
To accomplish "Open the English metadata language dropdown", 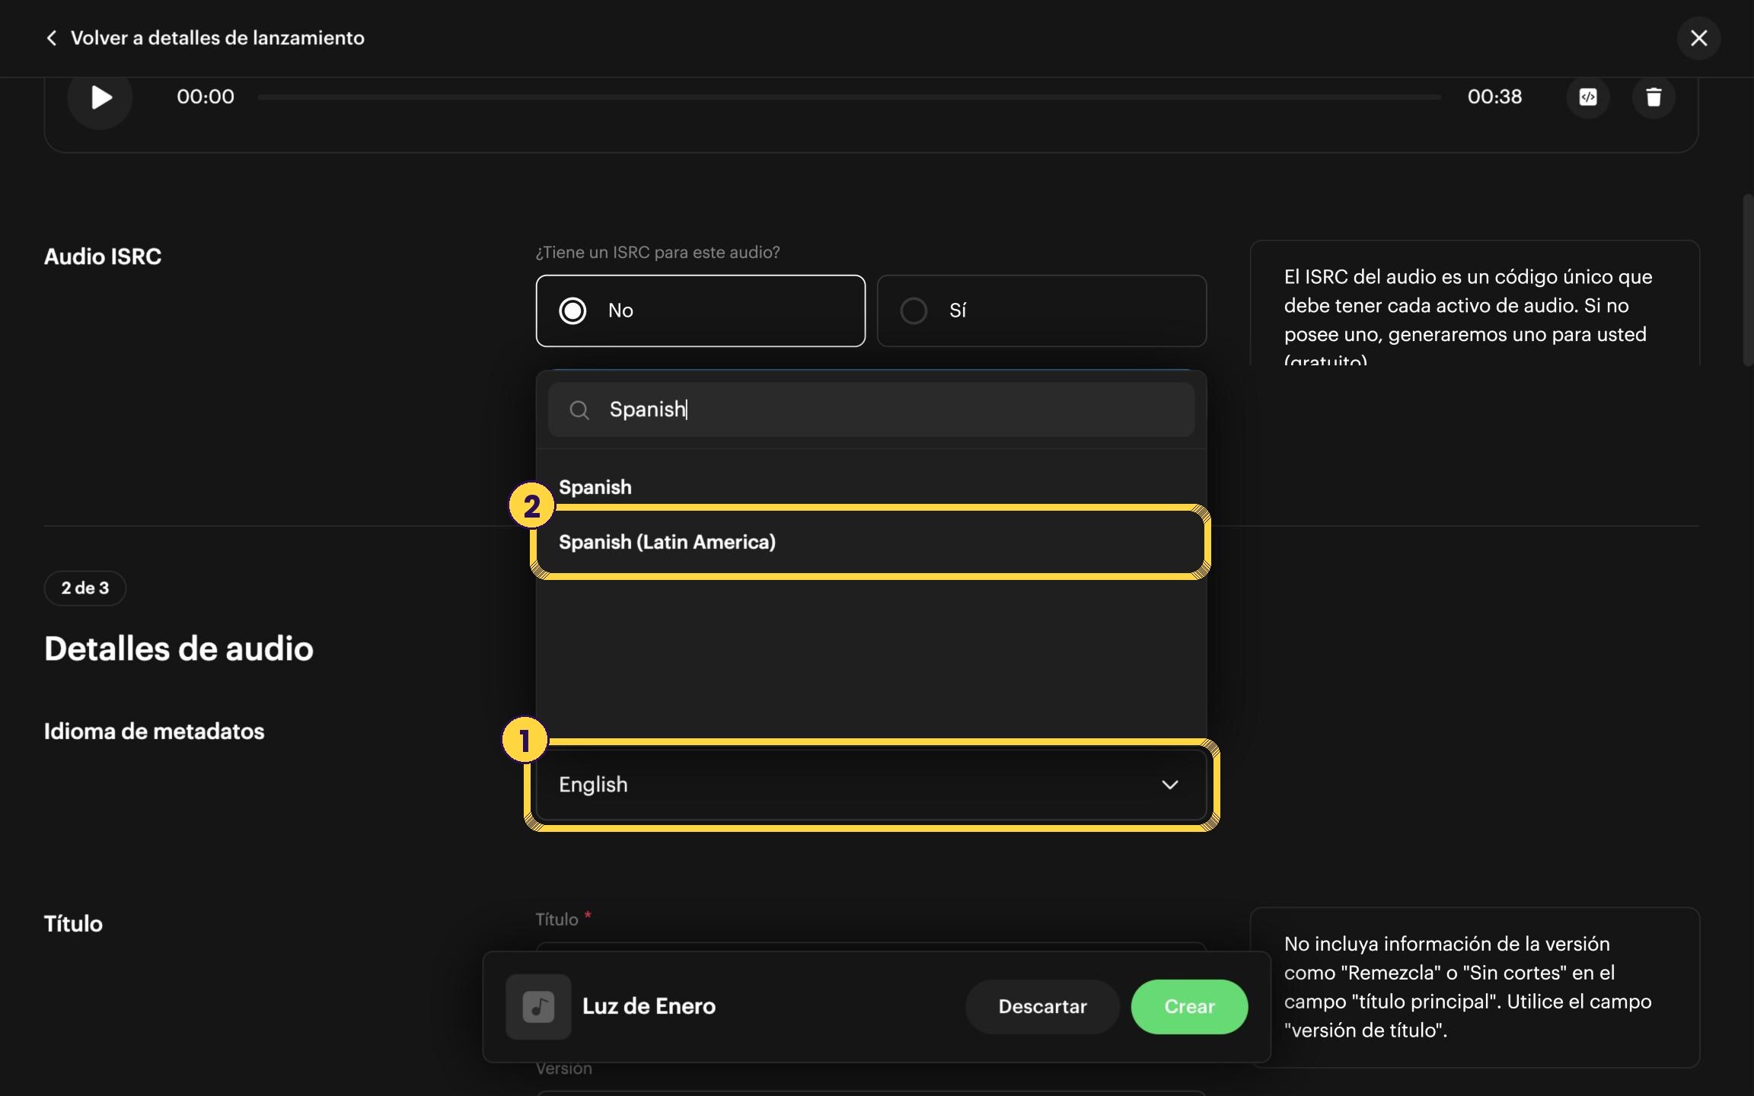I will 871,785.
